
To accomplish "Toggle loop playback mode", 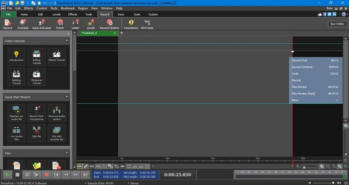I will (x=27, y=175).
